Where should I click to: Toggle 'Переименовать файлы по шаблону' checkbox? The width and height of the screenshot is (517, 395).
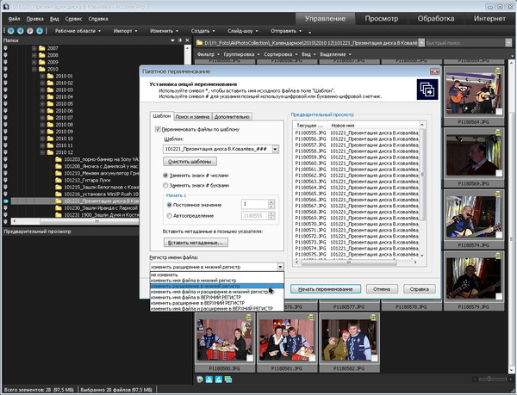click(158, 129)
